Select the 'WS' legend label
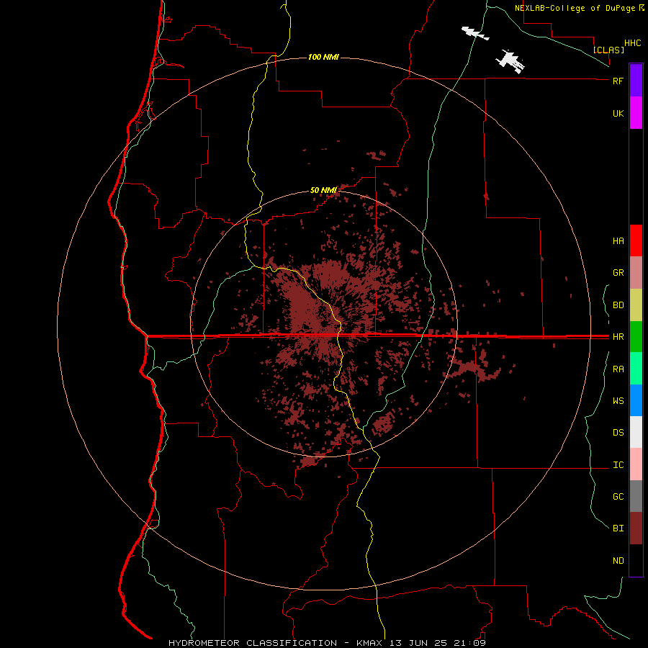The width and height of the screenshot is (648, 648). click(x=618, y=401)
